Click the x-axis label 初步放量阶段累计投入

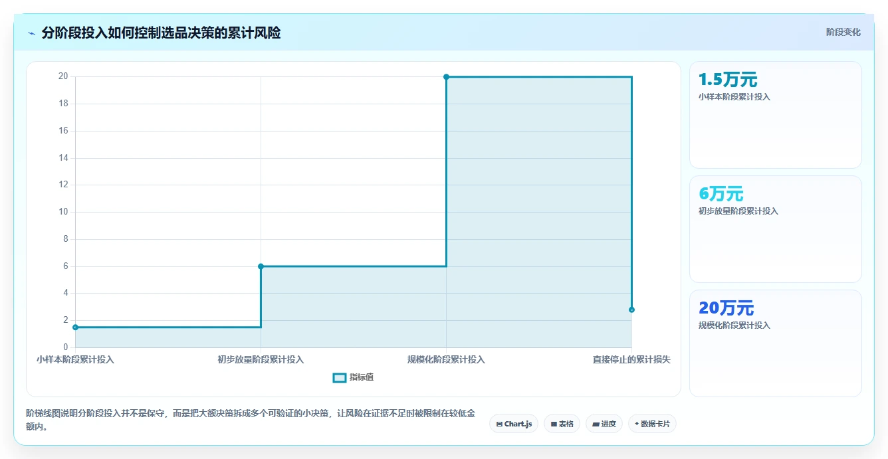261,359
